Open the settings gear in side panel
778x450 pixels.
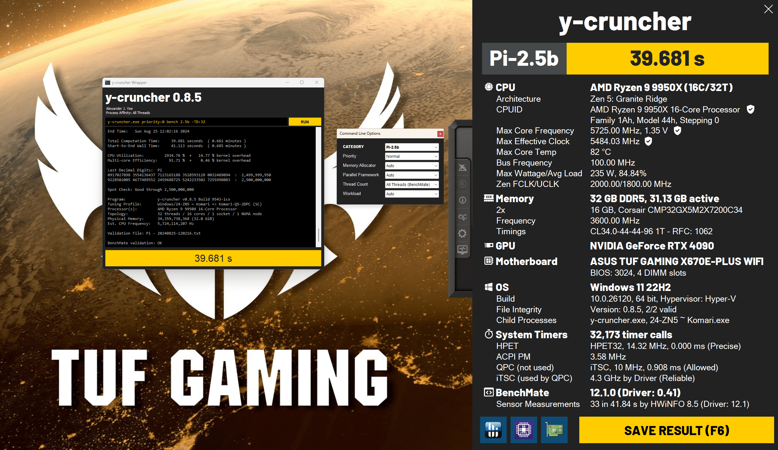tap(463, 234)
